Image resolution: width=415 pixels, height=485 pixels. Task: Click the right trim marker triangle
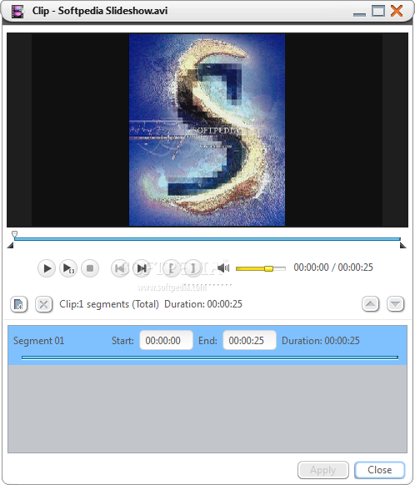pos(403,246)
